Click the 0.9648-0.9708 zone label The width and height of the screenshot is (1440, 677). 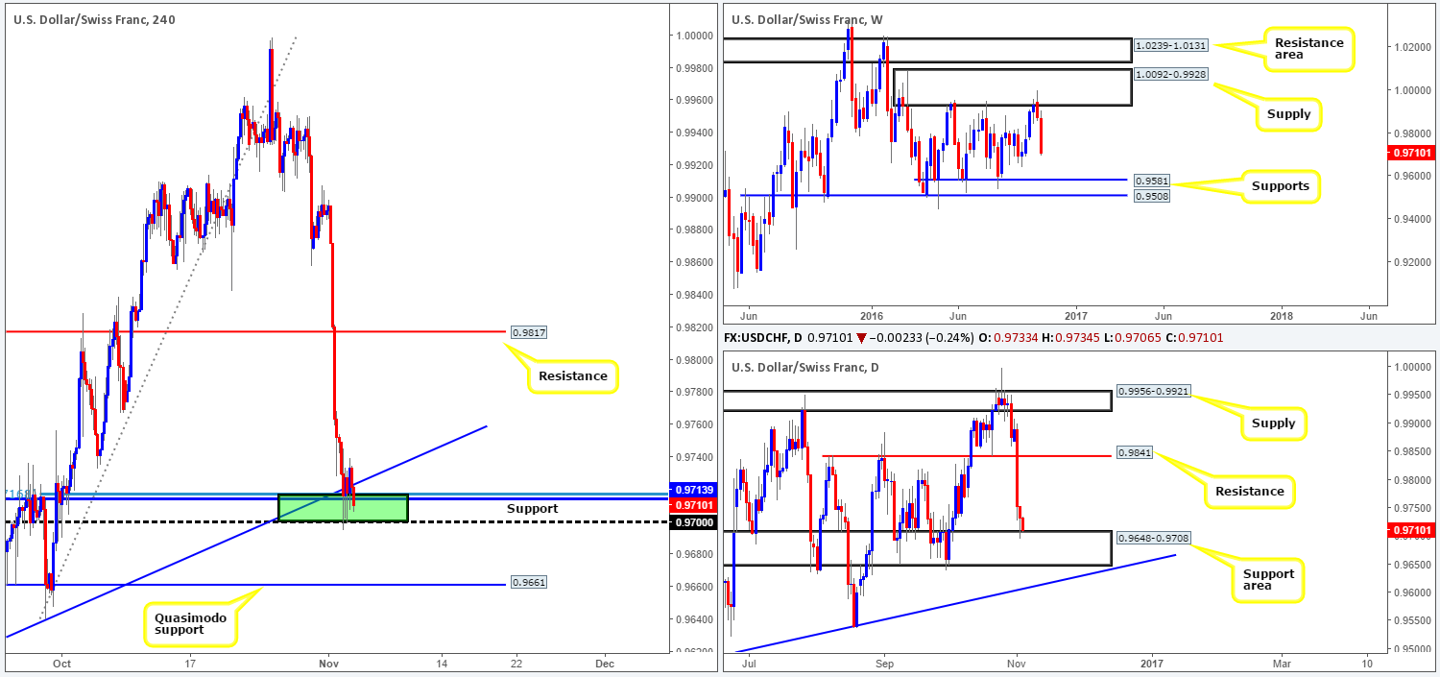coord(1154,538)
